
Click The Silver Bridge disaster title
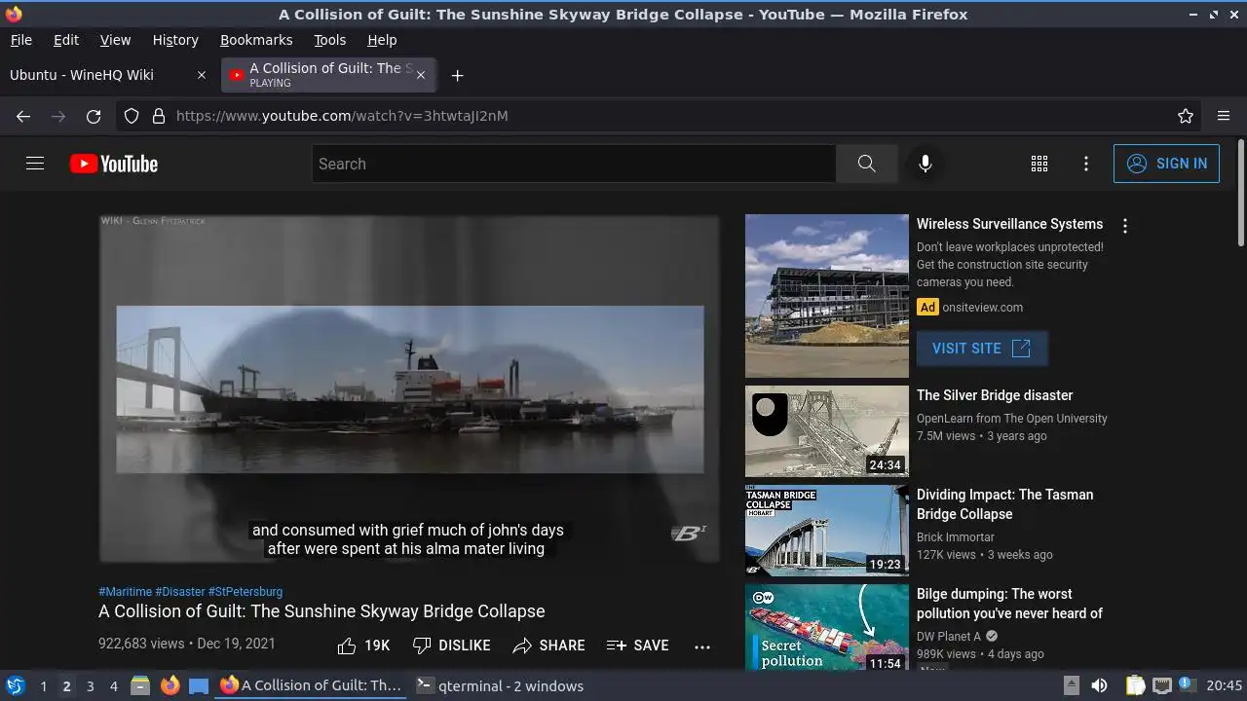995,395
